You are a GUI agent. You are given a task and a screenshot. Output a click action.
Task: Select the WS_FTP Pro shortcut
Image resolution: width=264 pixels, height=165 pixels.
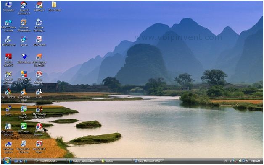[8, 93]
